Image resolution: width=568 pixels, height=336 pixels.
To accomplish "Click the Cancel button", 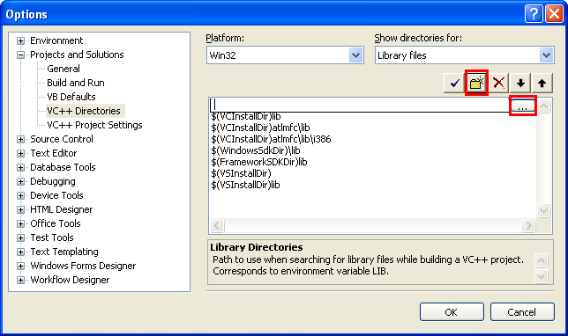I will (x=522, y=311).
